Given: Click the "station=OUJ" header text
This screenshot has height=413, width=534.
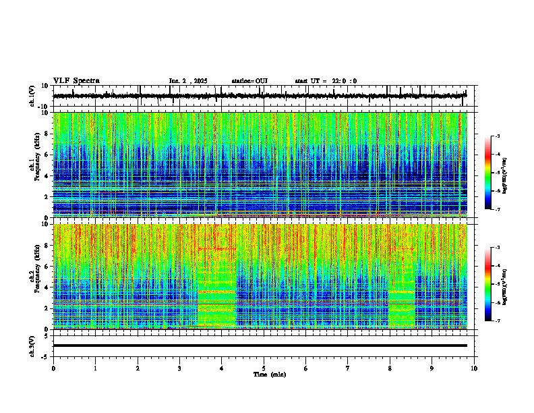Looking at the screenshot, I should pyautogui.click(x=249, y=81).
